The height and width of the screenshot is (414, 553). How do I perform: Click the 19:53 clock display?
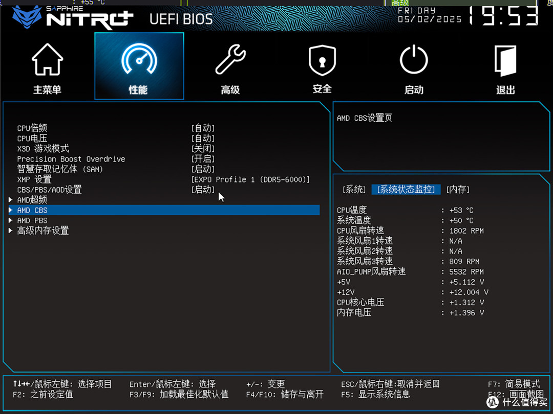[503, 15]
